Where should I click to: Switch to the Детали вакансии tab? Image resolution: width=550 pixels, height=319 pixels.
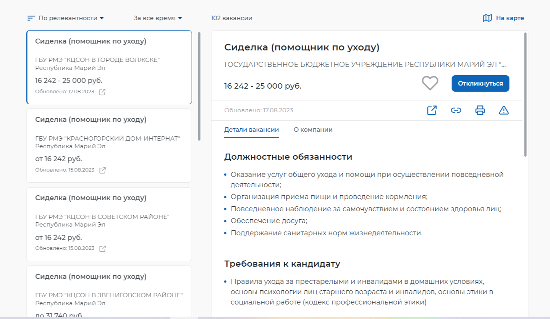point(251,130)
